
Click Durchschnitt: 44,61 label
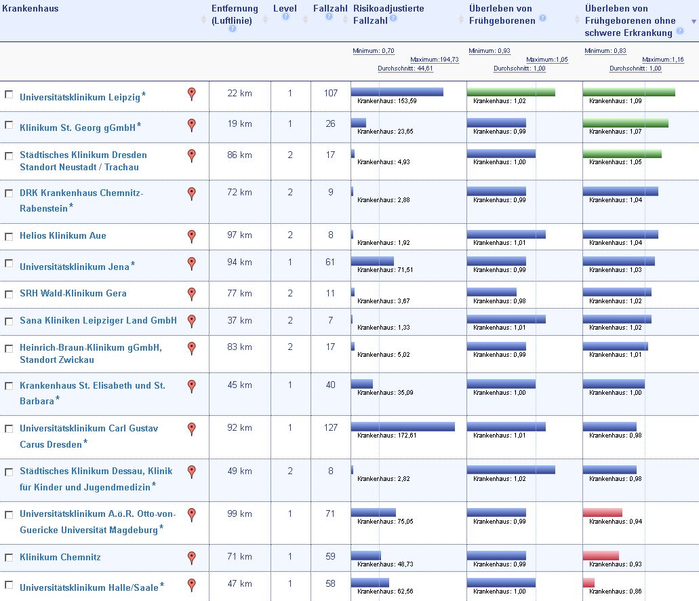coord(405,69)
